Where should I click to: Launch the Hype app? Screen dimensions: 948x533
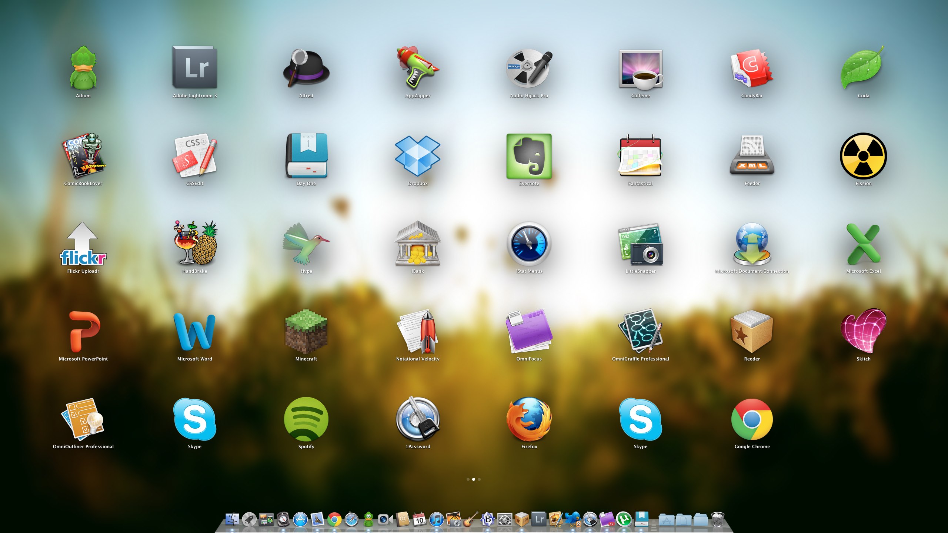(306, 244)
